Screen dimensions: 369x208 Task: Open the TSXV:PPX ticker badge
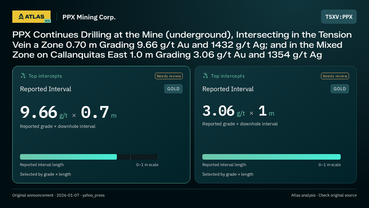tap(339, 17)
